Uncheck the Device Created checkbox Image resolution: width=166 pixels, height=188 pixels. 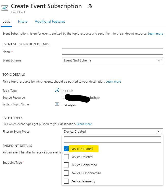coord(66,149)
